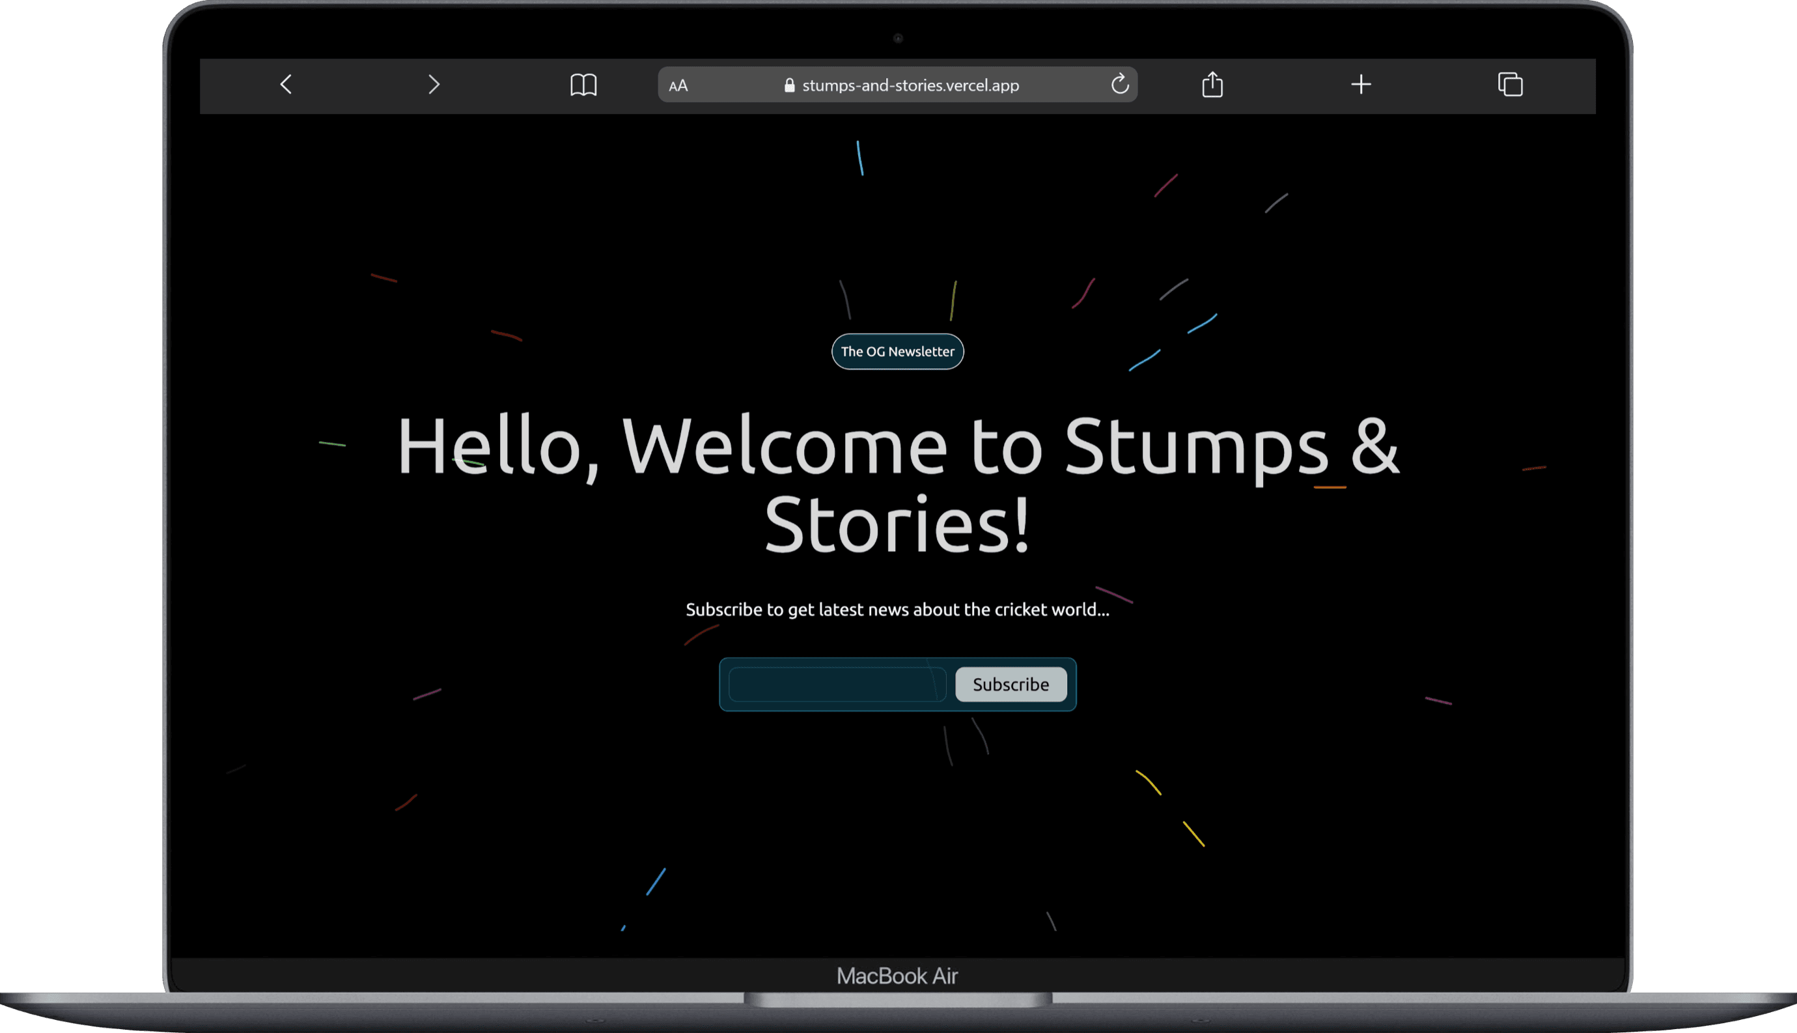Click the 'Stumps & Stories' heading area
This screenshot has height=1033, width=1797.
click(897, 483)
